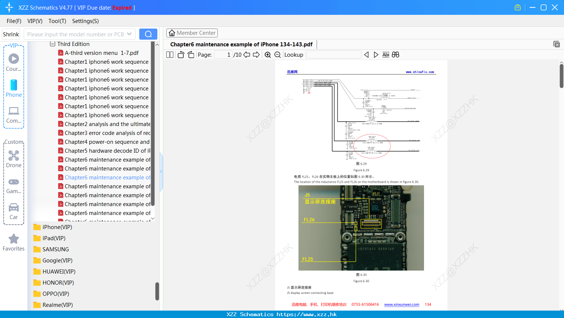Screen dimensions: 564x318
Task: Click the folder list scrollbar thumb
Action: 157,291
